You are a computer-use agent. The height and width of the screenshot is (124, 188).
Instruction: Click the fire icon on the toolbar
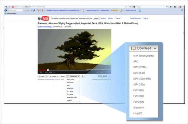pyautogui.click(x=43, y=11)
